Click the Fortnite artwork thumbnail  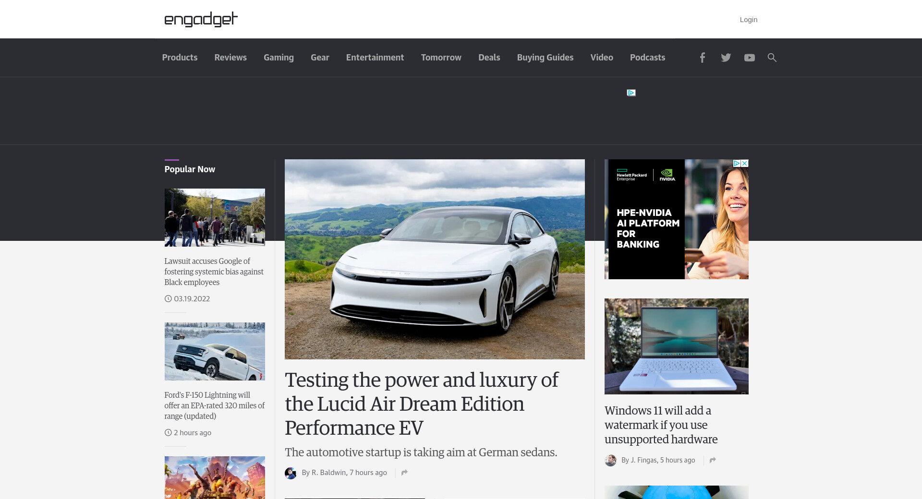(x=215, y=477)
